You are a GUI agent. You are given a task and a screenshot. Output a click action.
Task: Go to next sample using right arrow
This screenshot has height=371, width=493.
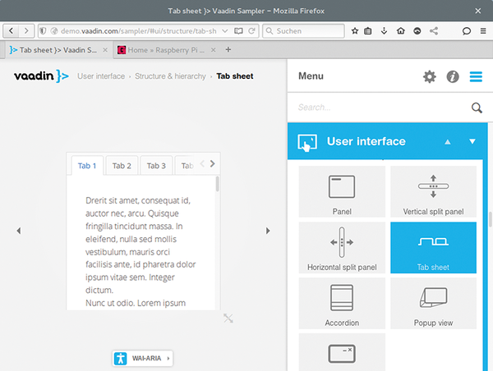(x=268, y=231)
